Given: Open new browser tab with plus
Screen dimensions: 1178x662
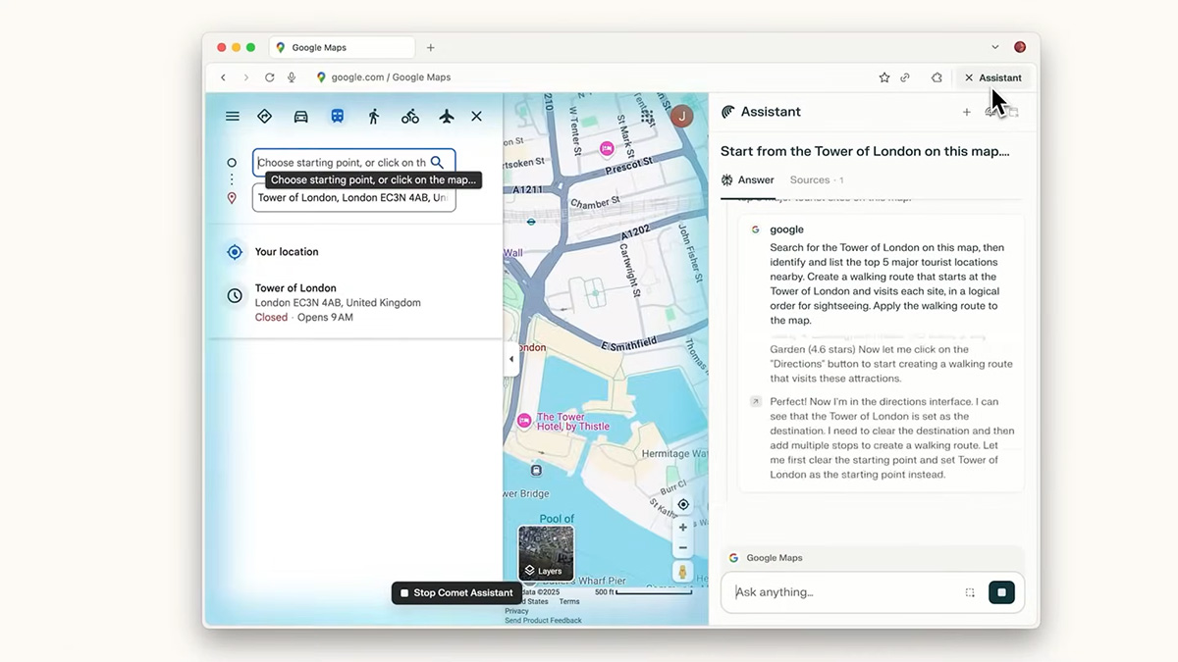Looking at the screenshot, I should tap(430, 47).
